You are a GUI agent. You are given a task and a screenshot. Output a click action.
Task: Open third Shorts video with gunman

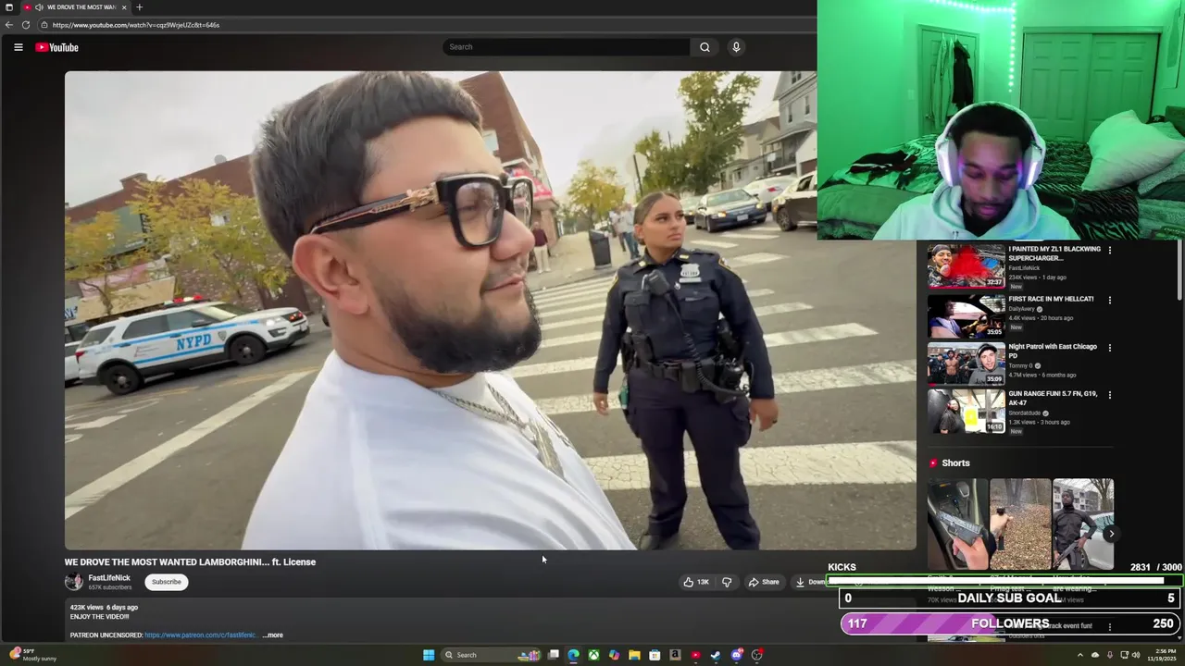click(x=1083, y=524)
